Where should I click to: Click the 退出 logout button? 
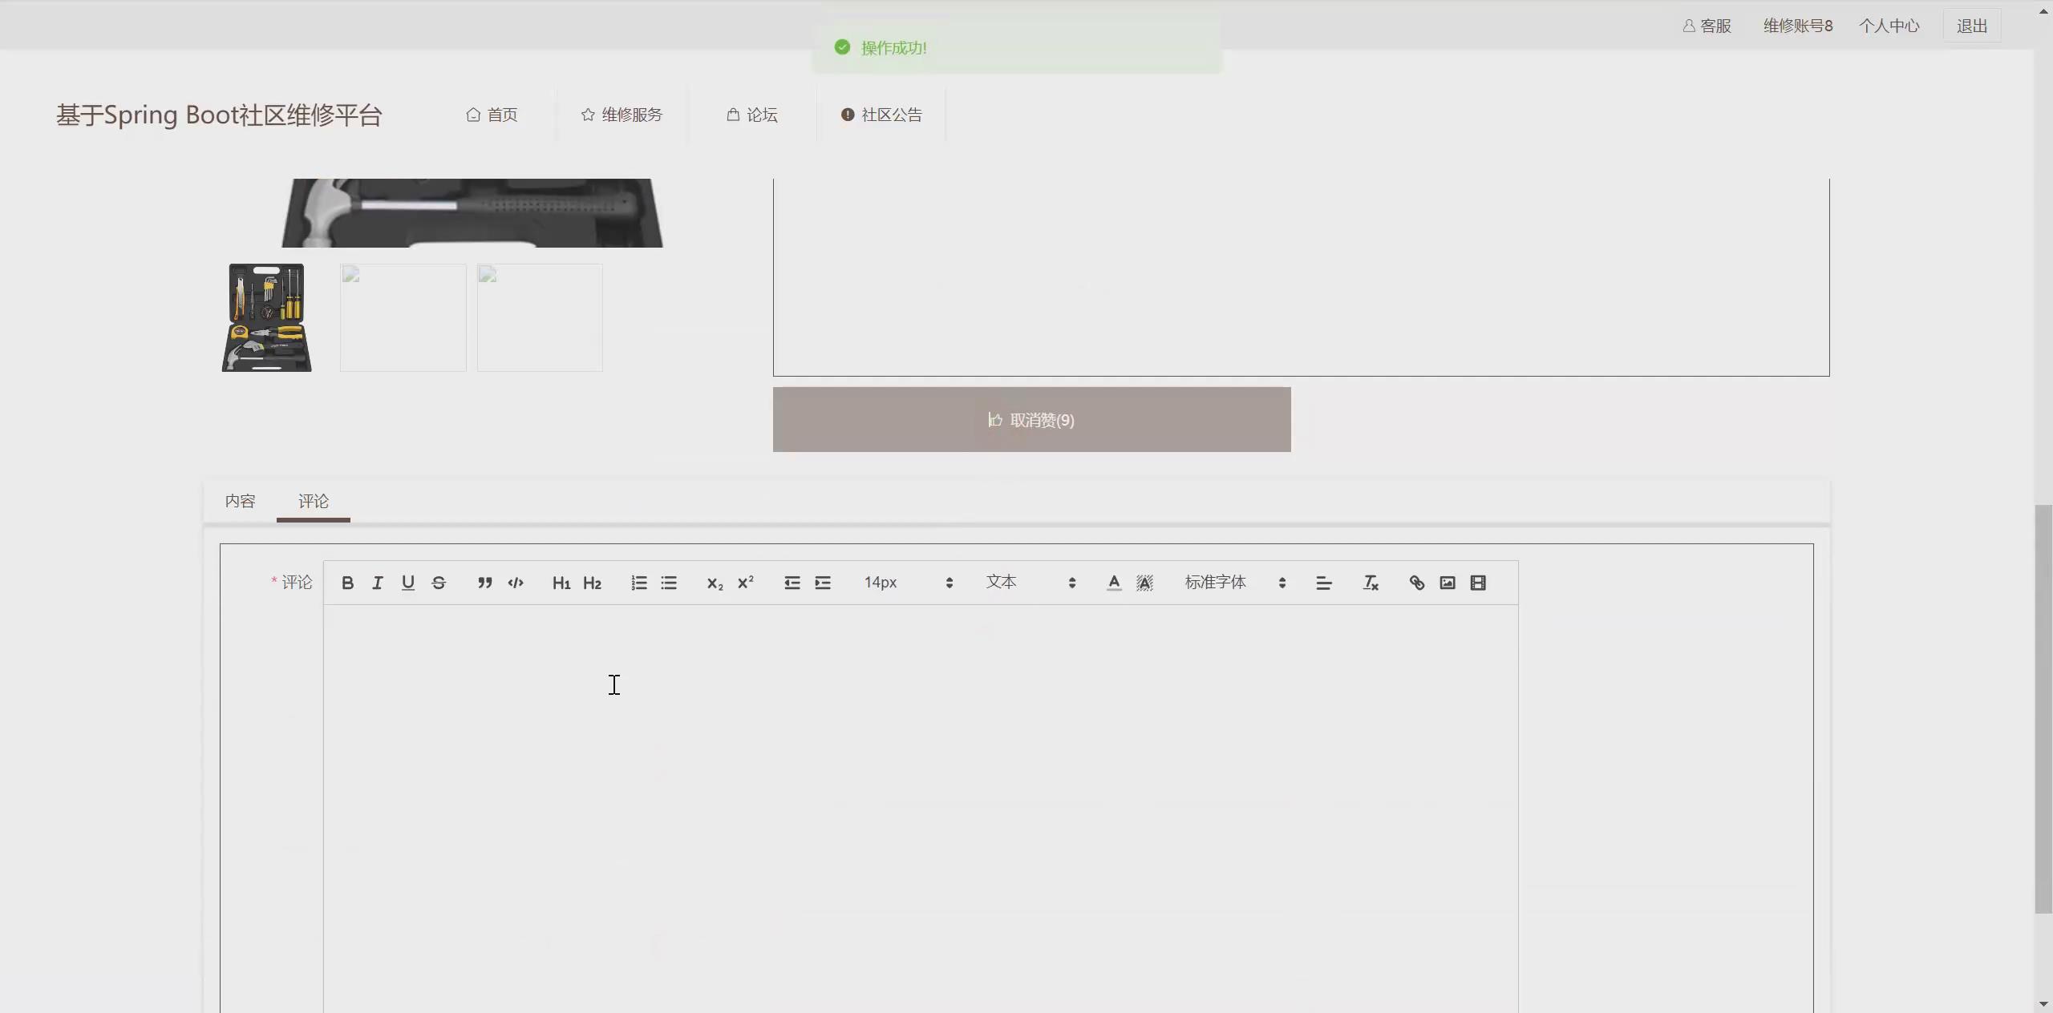coord(1971,26)
